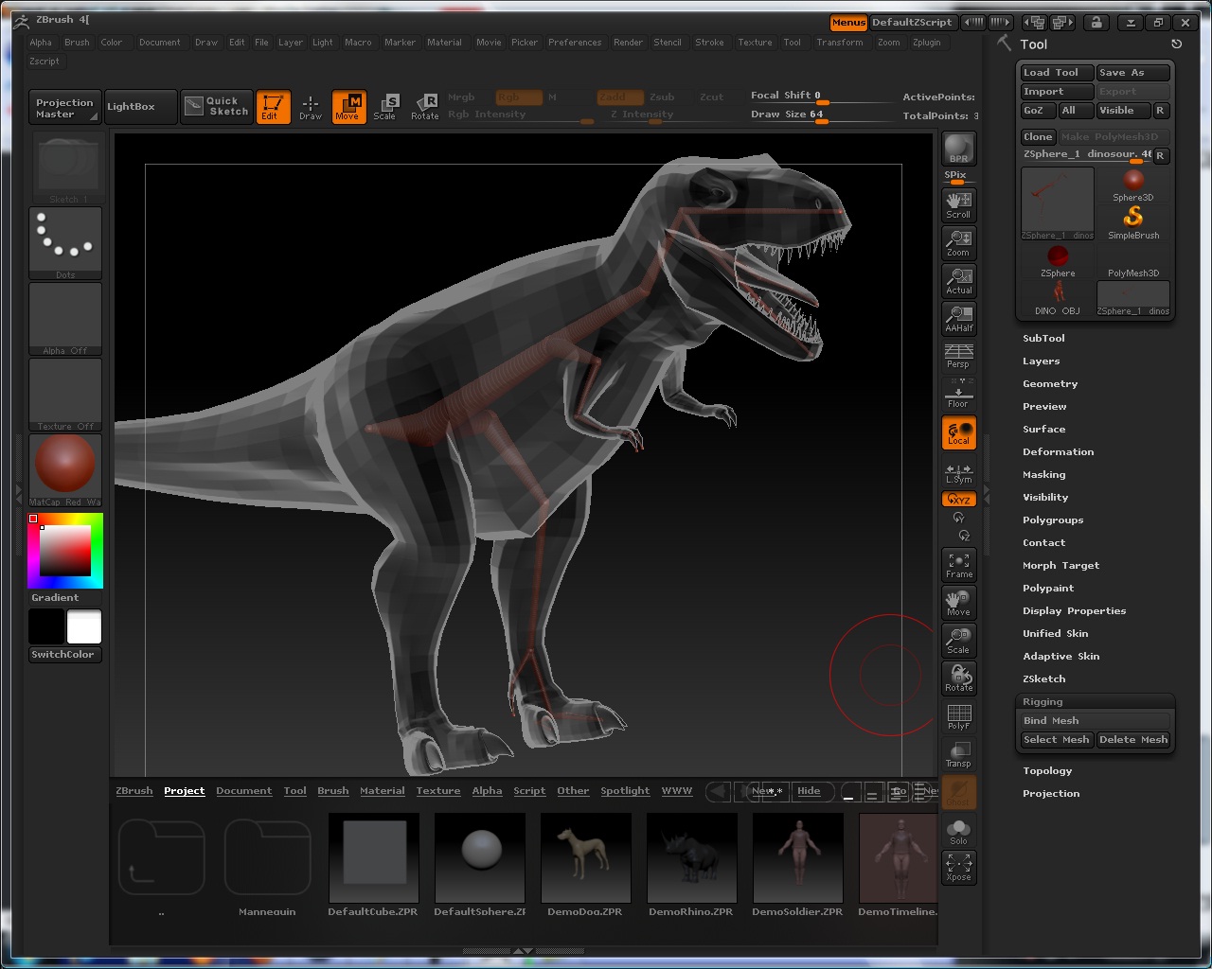Click the Save As button
This screenshot has width=1212, height=969.
pos(1132,73)
